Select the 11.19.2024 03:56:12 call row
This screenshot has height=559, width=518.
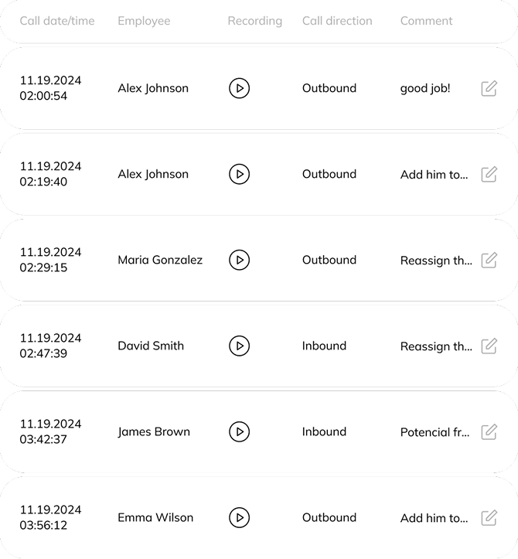[259, 518]
